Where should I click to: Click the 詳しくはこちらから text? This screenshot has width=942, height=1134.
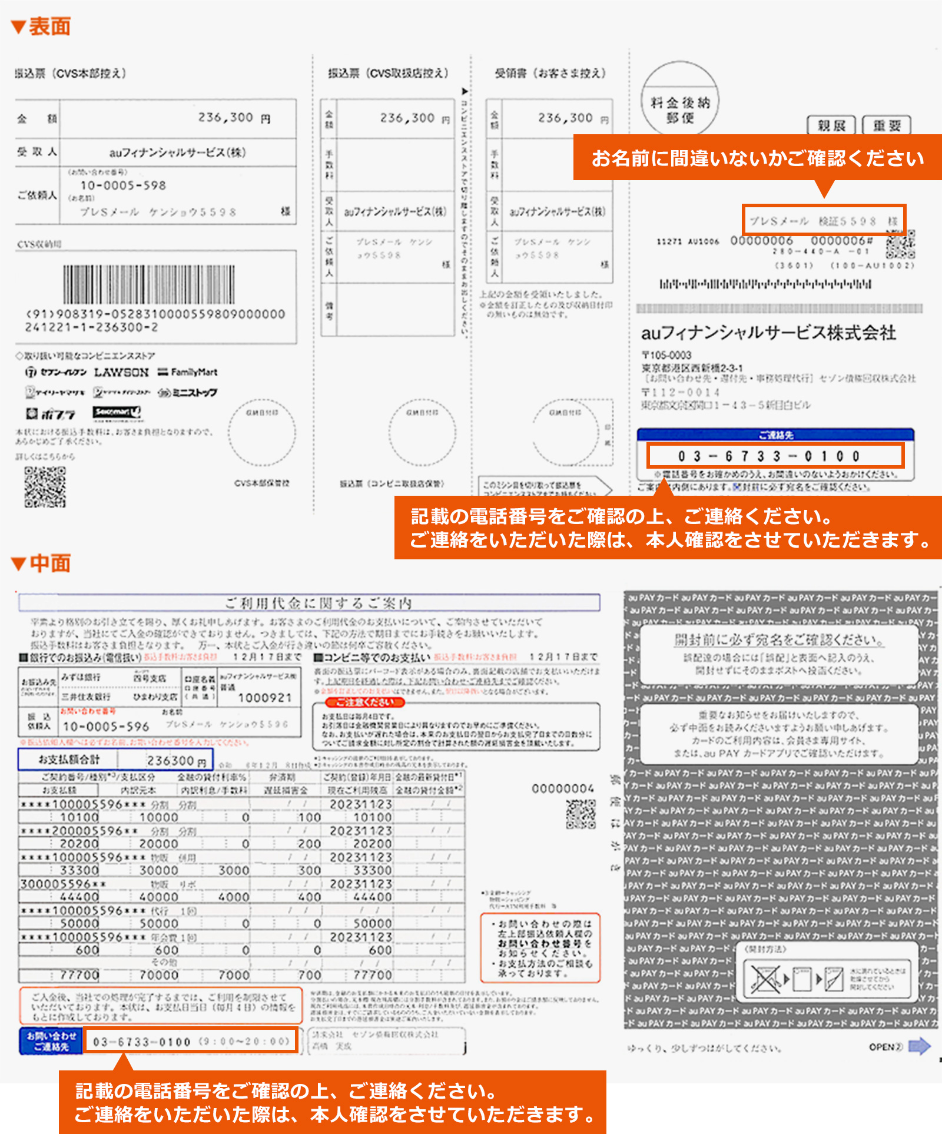45,456
